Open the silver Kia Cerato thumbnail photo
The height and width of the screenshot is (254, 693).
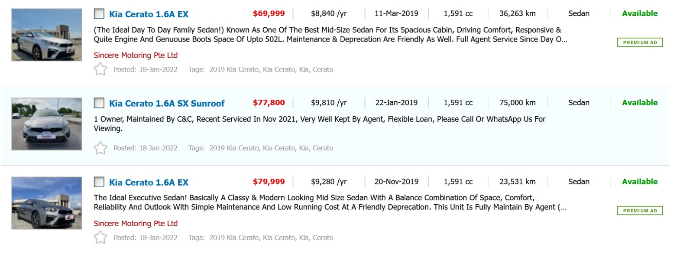[47, 35]
